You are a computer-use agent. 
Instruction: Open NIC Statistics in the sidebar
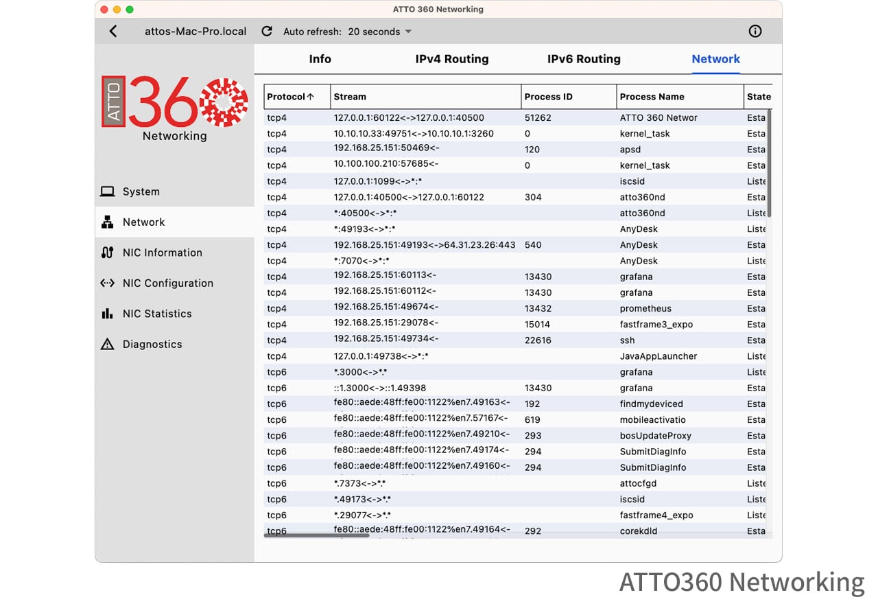coord(175,314)
